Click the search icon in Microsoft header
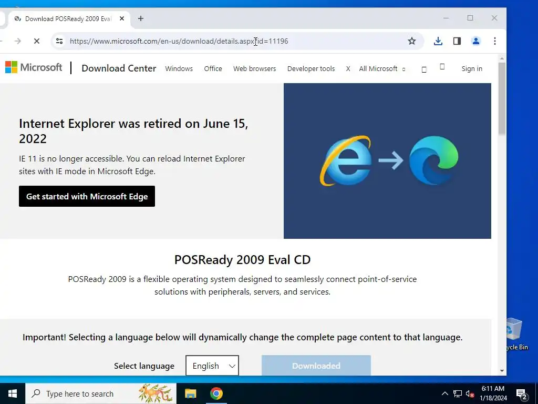This screenshot has height=404, width=538. point(424,69)
